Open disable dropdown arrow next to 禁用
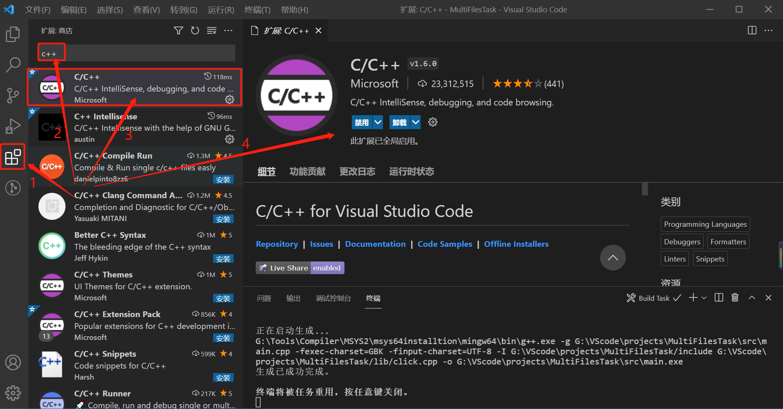Viewport: 783px width, 409px height. [x=378, y=122]
